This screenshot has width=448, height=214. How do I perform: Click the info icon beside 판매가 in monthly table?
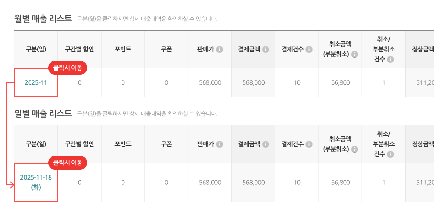click(220, 49)
